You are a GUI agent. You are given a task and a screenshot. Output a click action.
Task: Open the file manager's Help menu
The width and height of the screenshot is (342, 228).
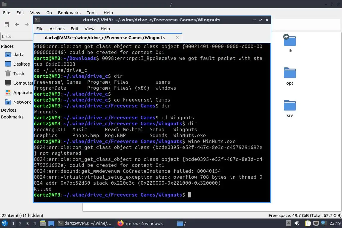click(x=108, y=13)
